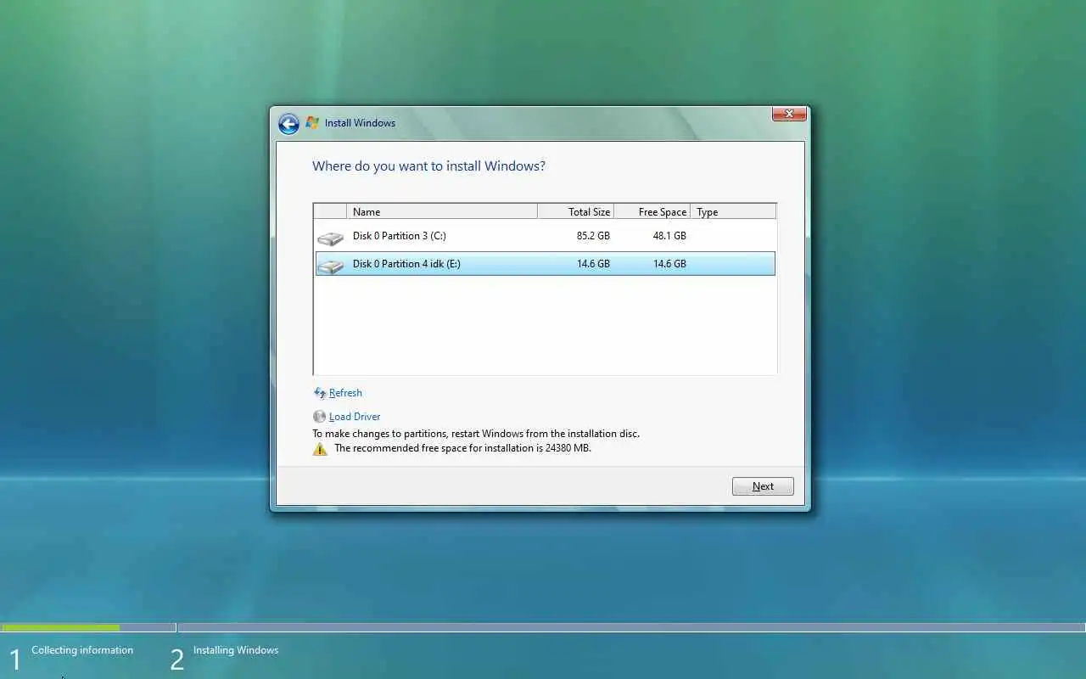1086x679 pixels.
Task: Click the drive icon for Partition 4 idk (E:)
Action: [330, 266]
